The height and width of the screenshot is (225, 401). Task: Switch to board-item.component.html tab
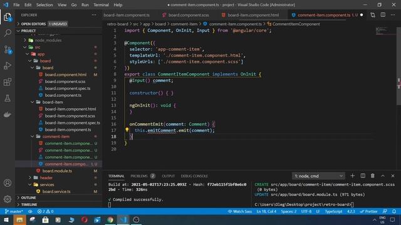point(253,15)
